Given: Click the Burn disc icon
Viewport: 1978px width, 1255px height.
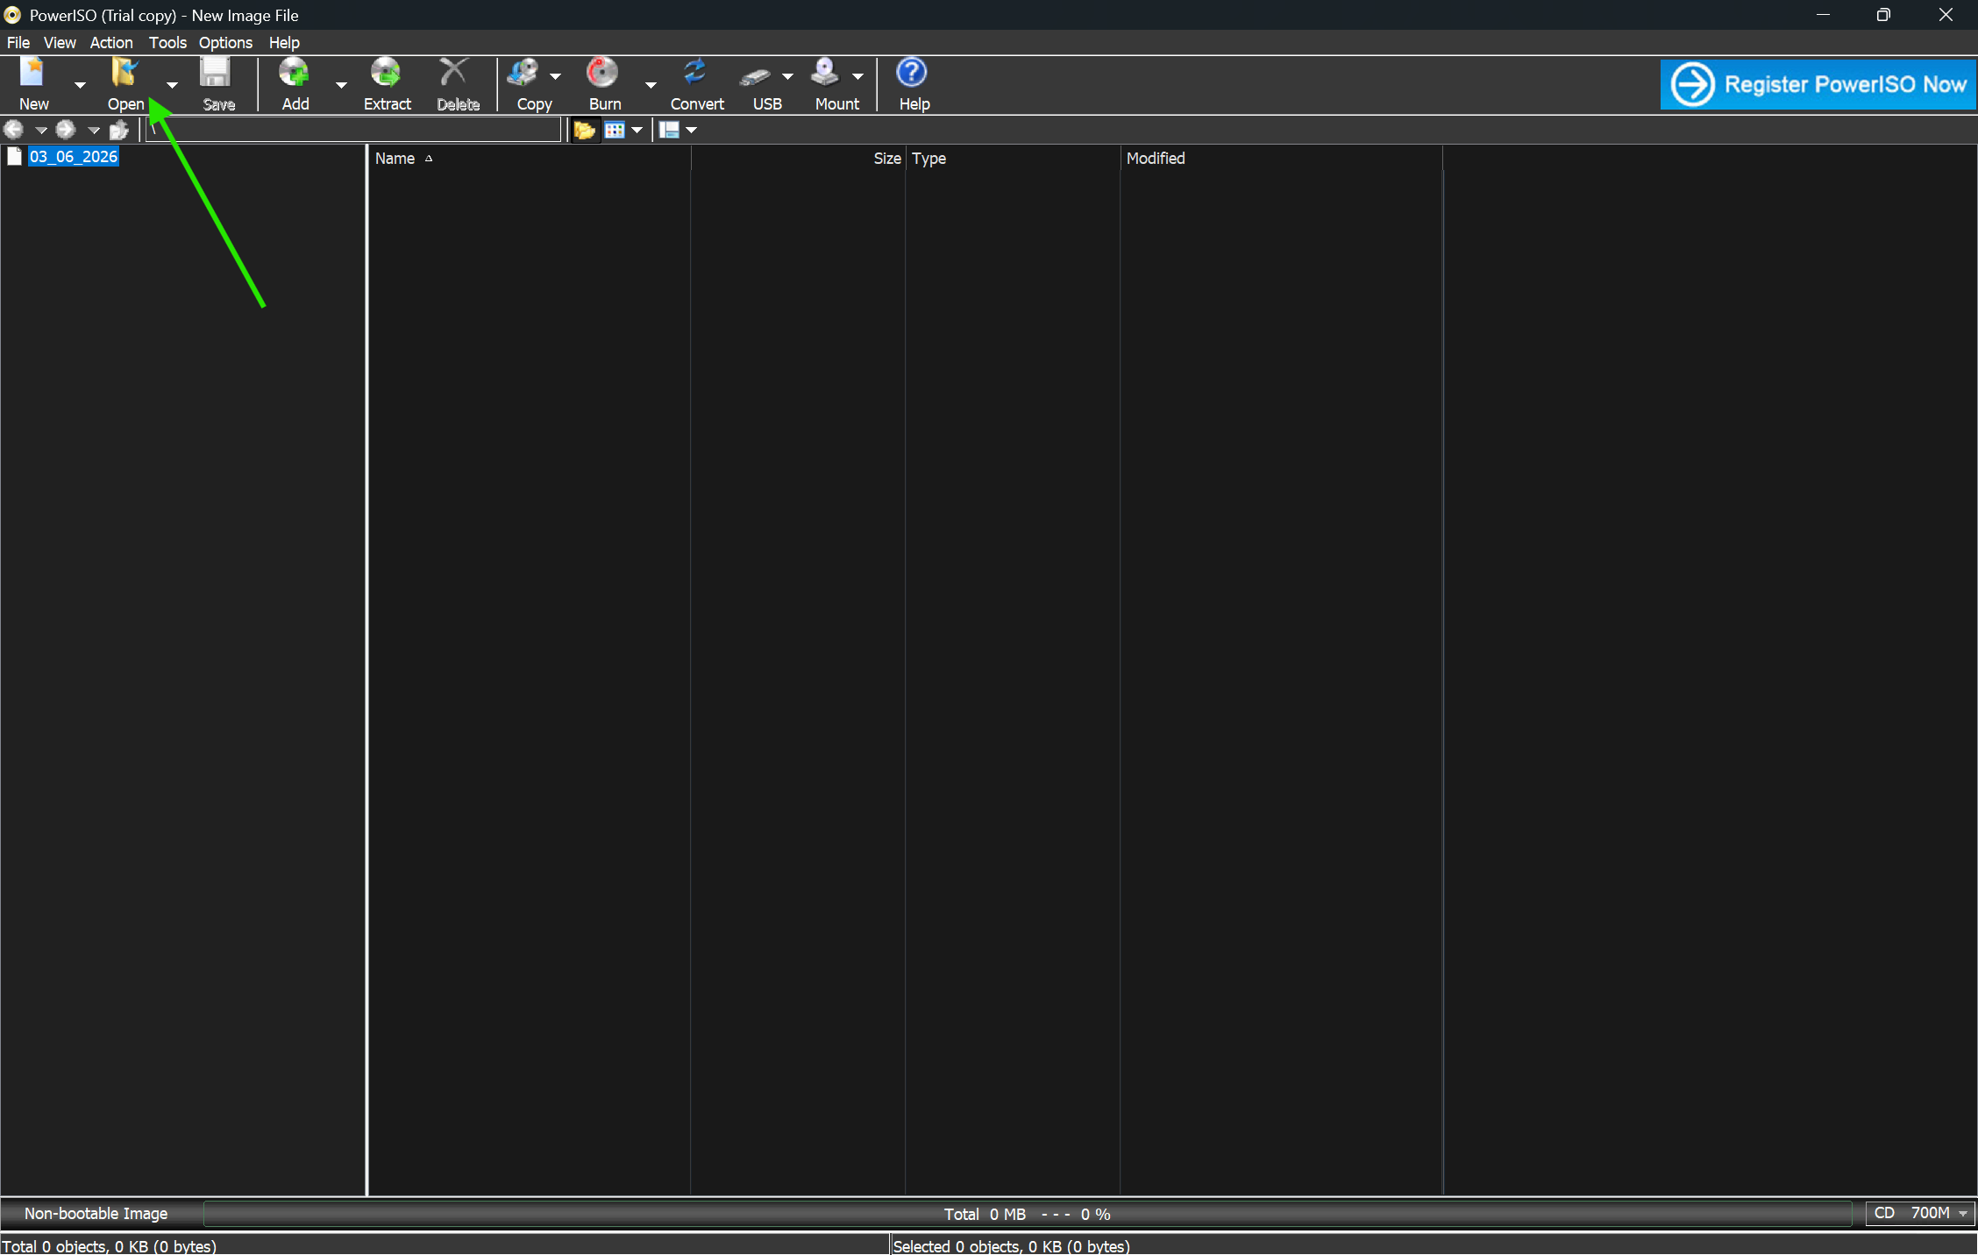Looking at the screenshot, I should [x=603, y=74].
